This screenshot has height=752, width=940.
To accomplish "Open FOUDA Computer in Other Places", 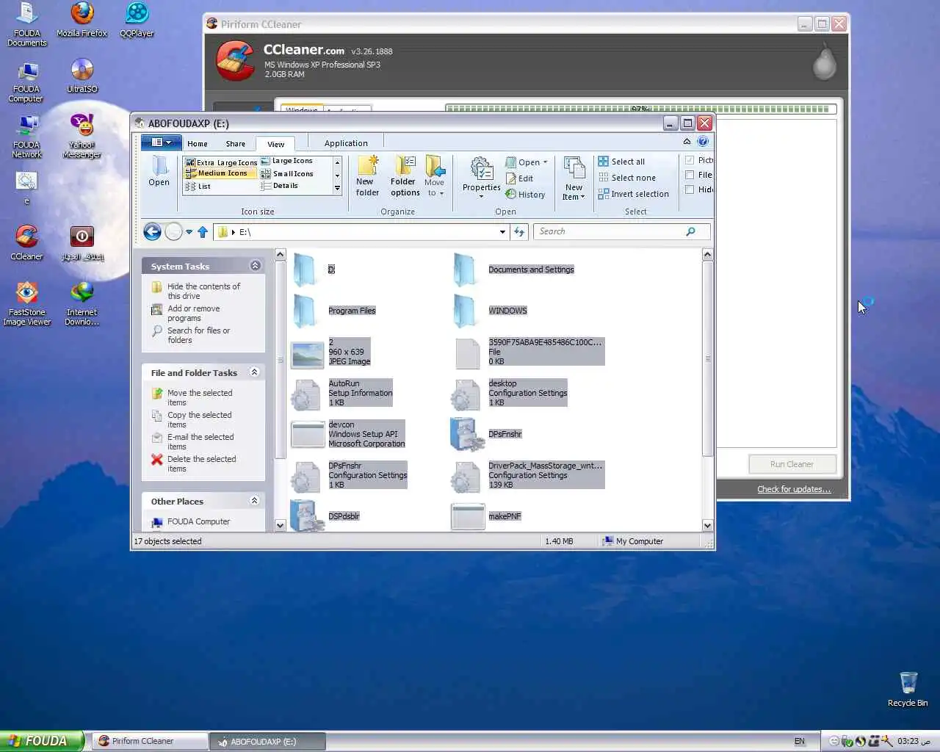I will click(198, 521).
